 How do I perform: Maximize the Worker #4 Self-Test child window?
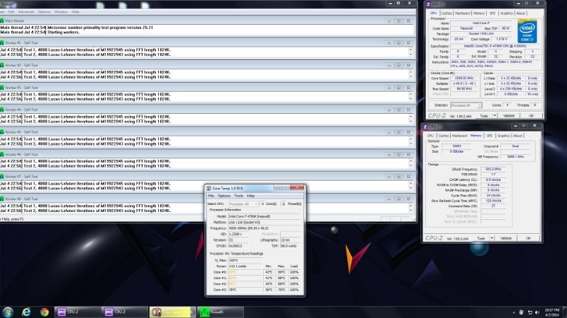[399, 110]
